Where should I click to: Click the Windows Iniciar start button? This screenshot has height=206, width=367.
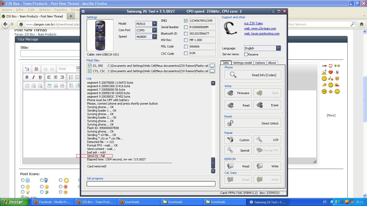pyautogui.click(x=14, y=202)
